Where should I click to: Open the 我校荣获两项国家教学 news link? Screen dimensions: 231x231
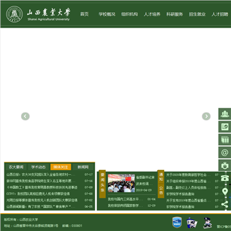click(x=125, y=205)
